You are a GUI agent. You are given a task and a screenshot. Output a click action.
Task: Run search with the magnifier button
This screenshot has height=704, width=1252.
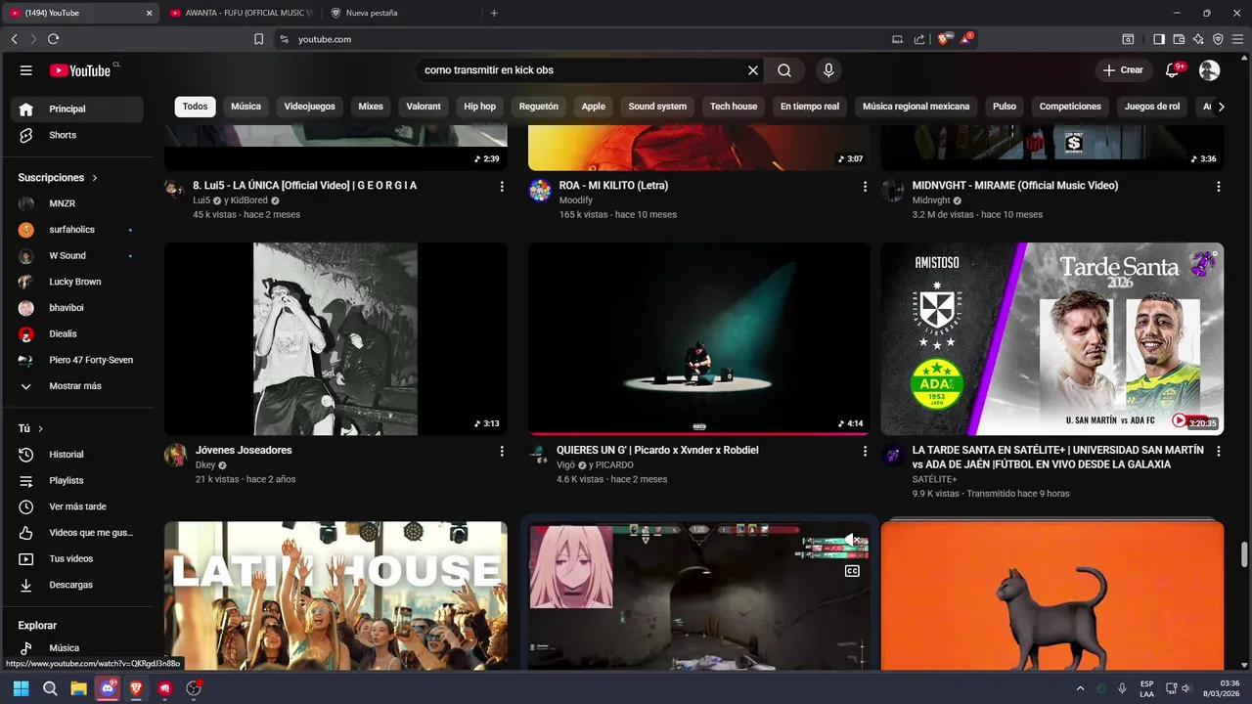(784, 70)
